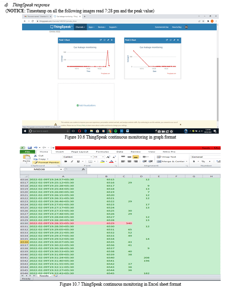Image resolution: width=230 pixels, height=289 pixels.
Task: Apply red font color in Excel
Action: [x=111, y=161]
